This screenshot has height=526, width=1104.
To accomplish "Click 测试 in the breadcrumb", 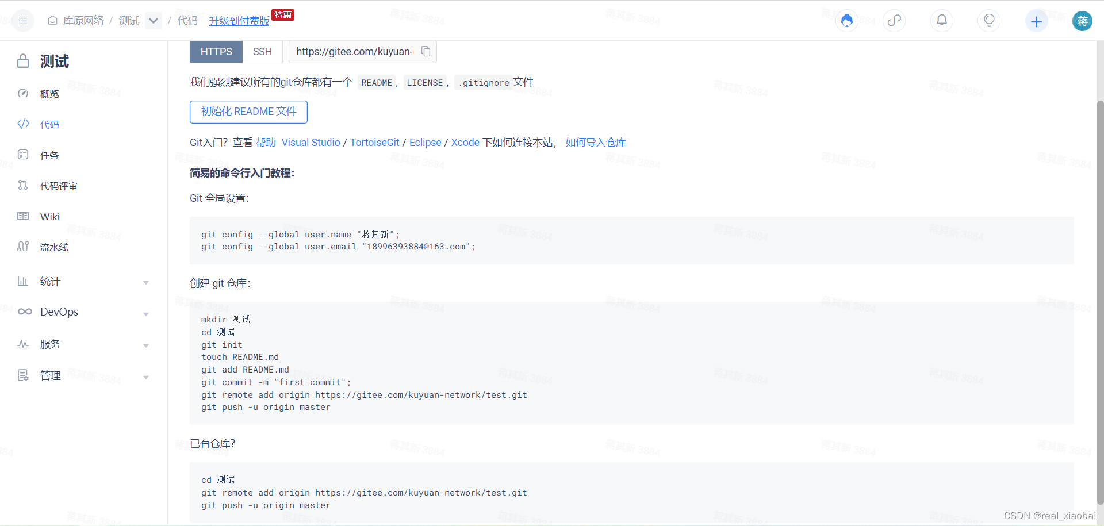I will pyautogui.click(x=129, y=21).
